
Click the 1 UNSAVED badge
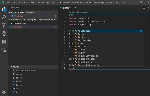(x=30, y=12)
